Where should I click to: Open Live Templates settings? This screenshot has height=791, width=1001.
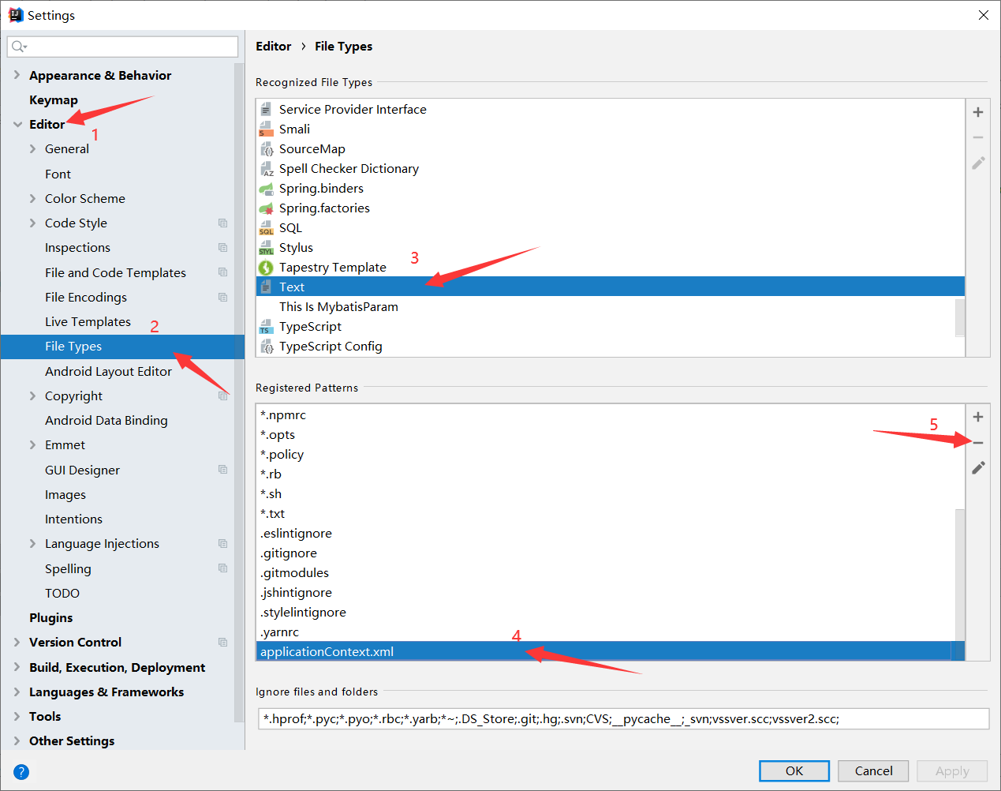(x=88, y=321)
